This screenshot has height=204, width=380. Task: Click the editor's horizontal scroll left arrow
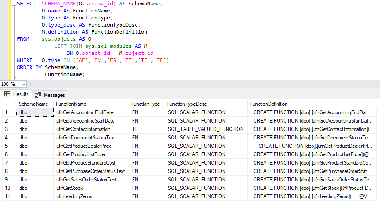point(31,84)
